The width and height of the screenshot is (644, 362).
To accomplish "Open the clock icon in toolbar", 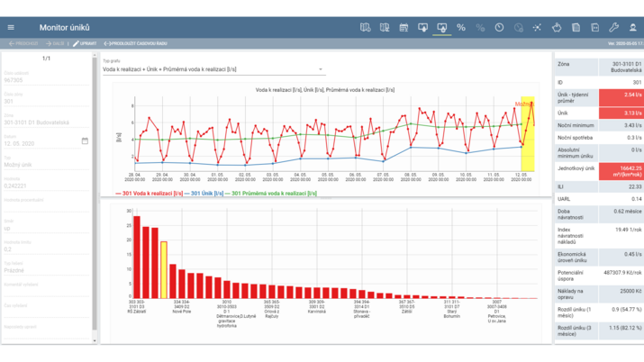I will point(499,28).
